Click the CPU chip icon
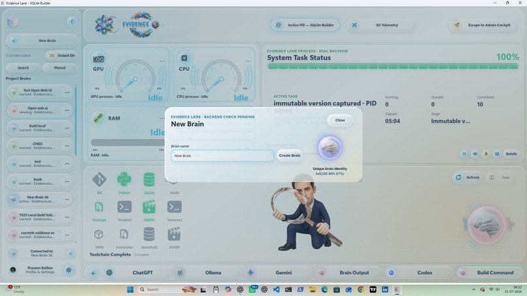The width and height of the screenshot is (527, 296). click(x=184, y=58)
